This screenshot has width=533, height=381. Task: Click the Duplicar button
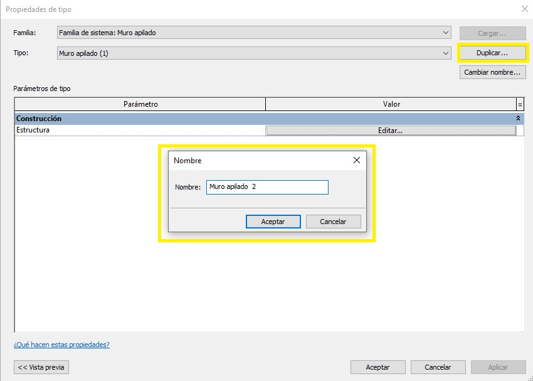492,53
